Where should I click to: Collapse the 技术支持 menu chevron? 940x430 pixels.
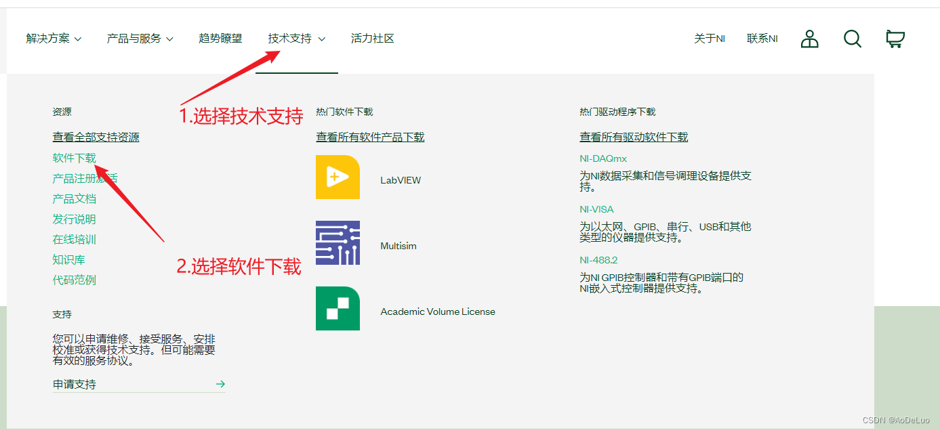[x=321, y=39]
